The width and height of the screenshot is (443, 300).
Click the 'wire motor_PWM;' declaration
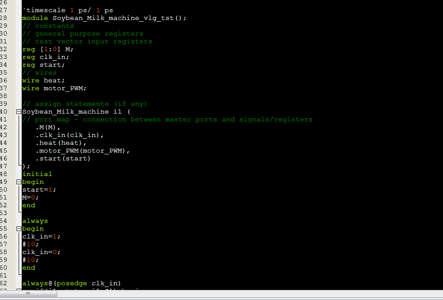point(54,88)
